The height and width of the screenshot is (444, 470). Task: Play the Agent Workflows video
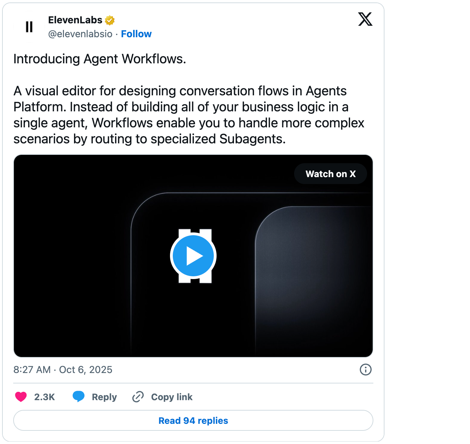(193, 256)
